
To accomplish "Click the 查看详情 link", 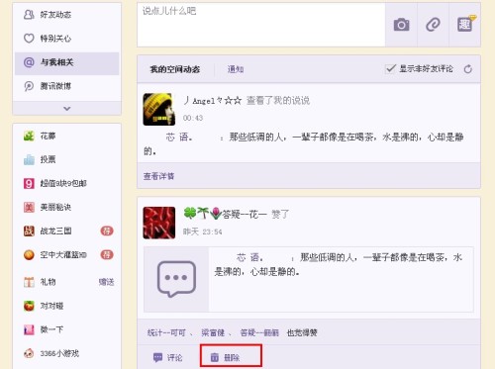I will pyautogui.click(x=158, y=176).
